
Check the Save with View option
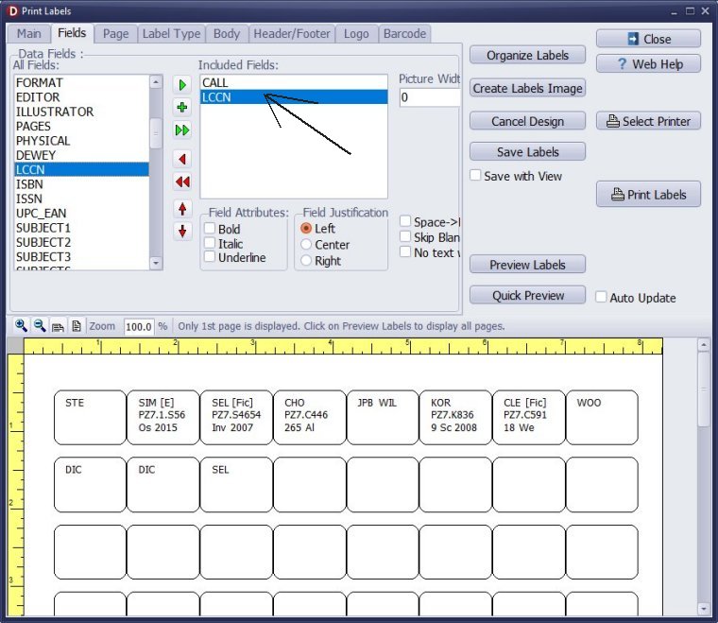[476, 176]
